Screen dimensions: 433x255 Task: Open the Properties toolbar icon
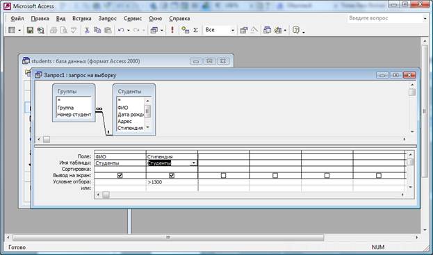243,30
